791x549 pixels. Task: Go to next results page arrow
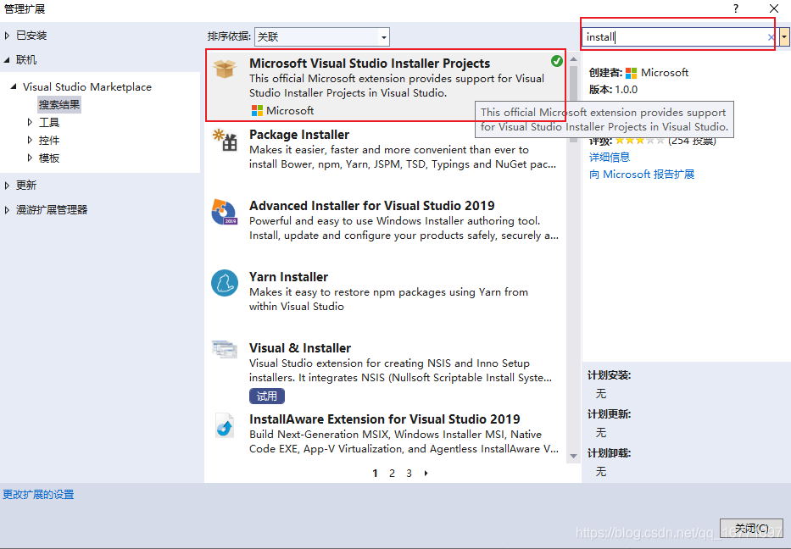(426, 474)
